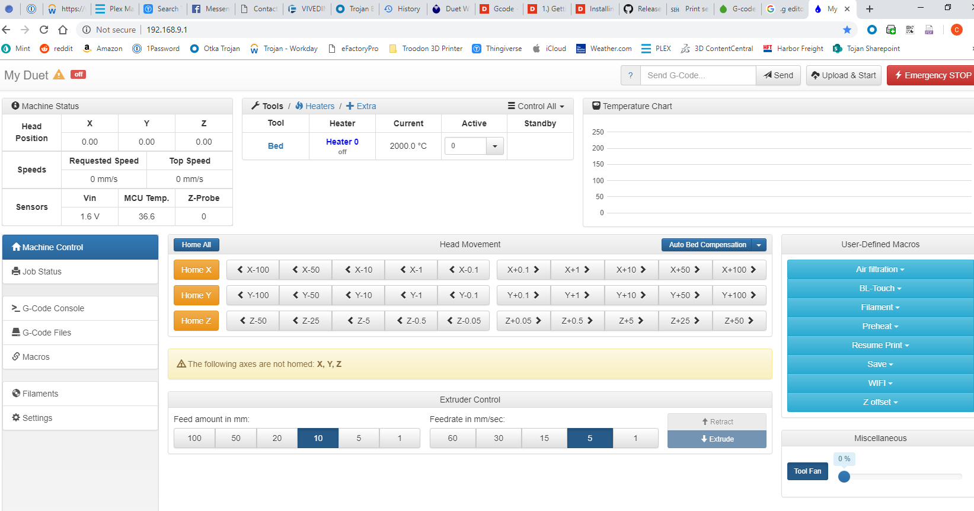Move head Z+50
This screenshot has height=511, width=974.
(x=739, y=321)
